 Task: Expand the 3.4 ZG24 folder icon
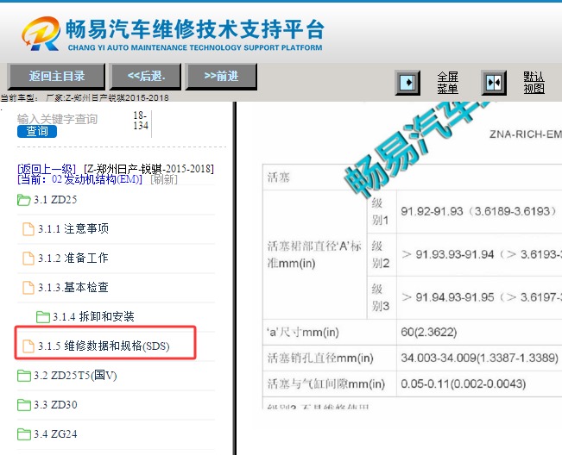click(x=24, y=434)
